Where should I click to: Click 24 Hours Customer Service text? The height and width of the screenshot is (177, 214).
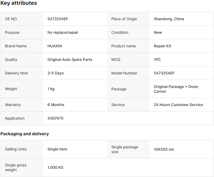[178, 105]
